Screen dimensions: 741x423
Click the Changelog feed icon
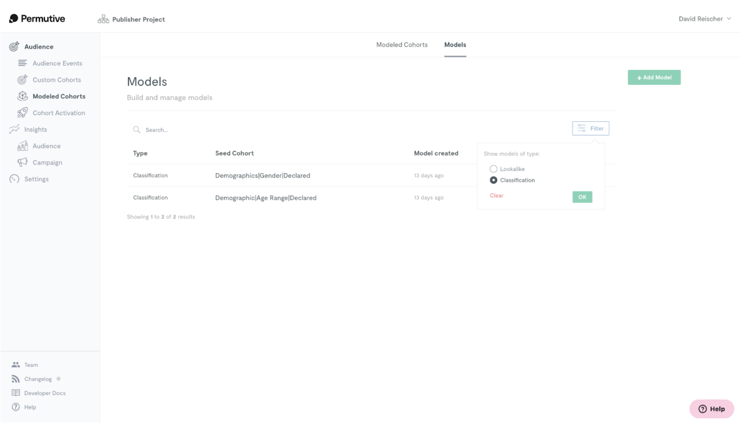16,379
